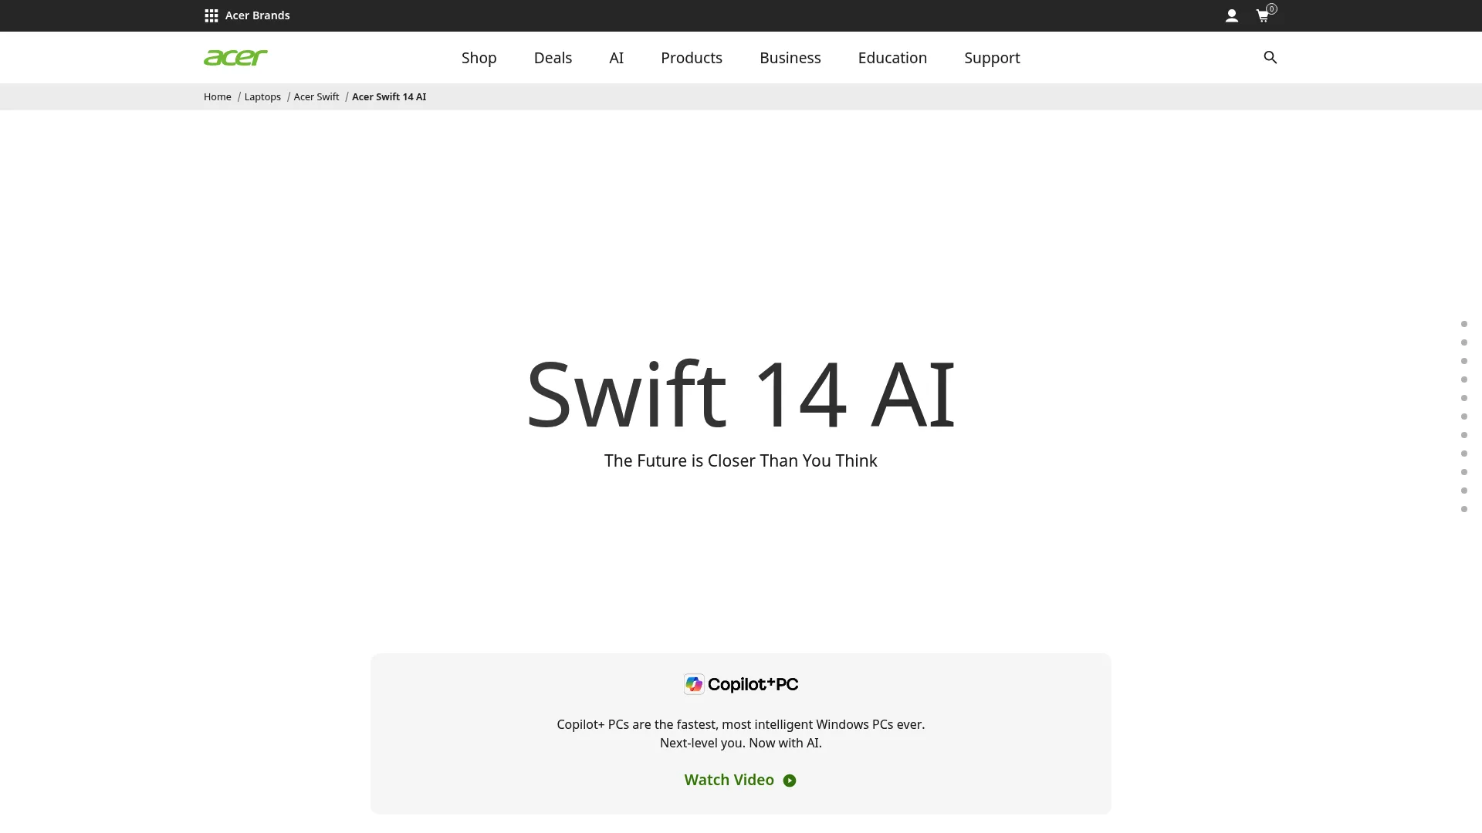Click the play icon beside Watch Video

tap(790, 781)
